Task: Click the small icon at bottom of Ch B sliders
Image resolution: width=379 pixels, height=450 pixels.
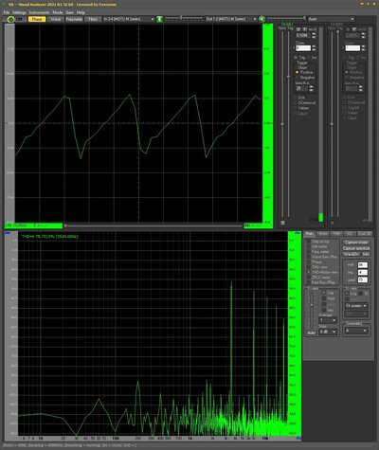Action: [x=333, y=223]
